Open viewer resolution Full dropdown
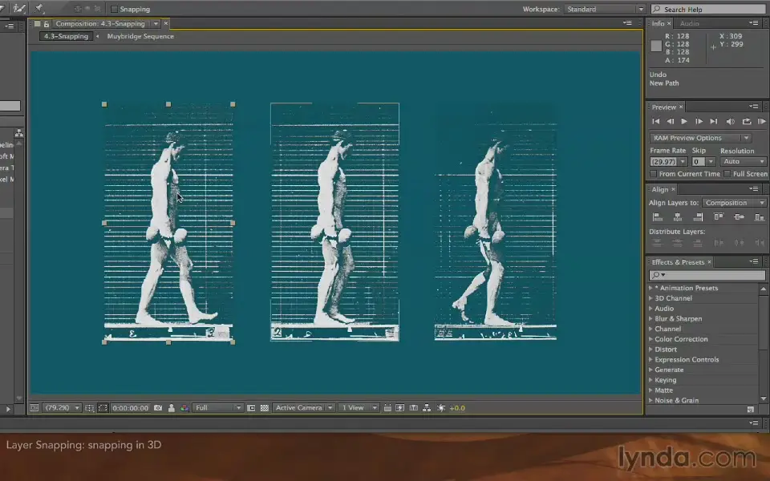 pos(218,408)
